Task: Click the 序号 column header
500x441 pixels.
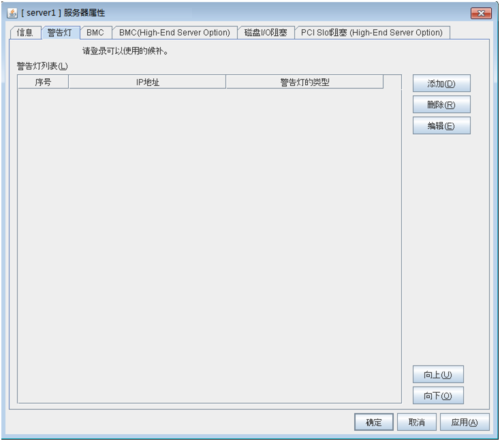Action: tap(43, 82)
